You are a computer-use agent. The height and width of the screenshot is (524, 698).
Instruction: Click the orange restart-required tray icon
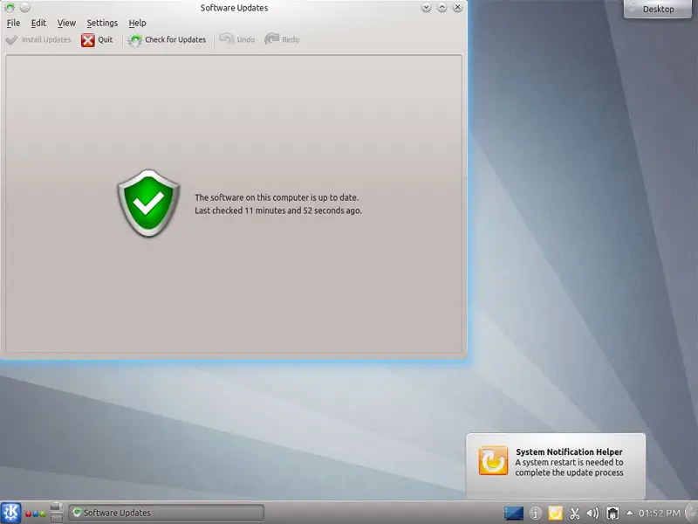[x=555, y=514]
